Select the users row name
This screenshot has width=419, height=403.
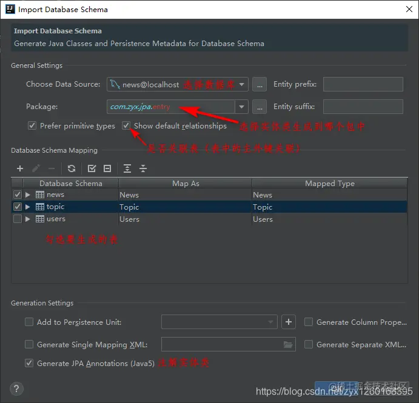point(56,219)
